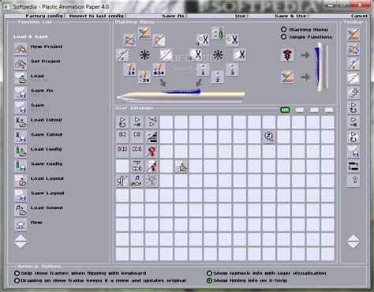Click the rewind icon in User Windows grid
Screen dimensions: 374x292
(122, 152)
